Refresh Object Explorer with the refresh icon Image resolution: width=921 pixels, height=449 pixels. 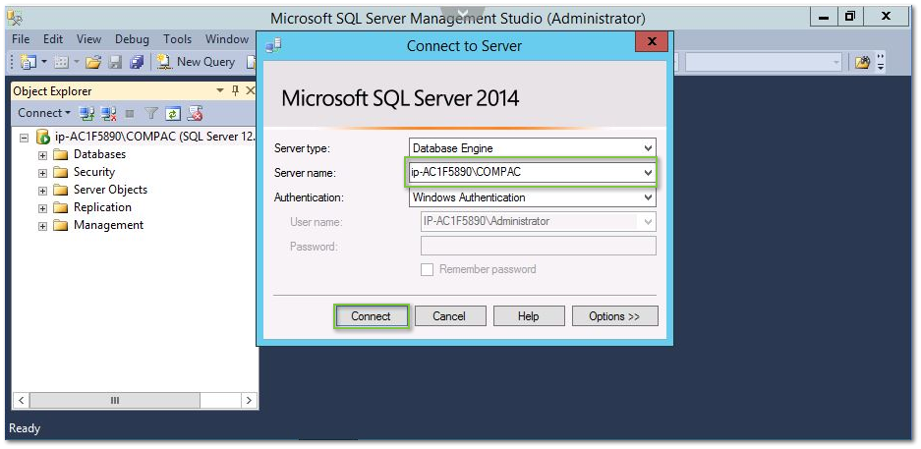173,114
